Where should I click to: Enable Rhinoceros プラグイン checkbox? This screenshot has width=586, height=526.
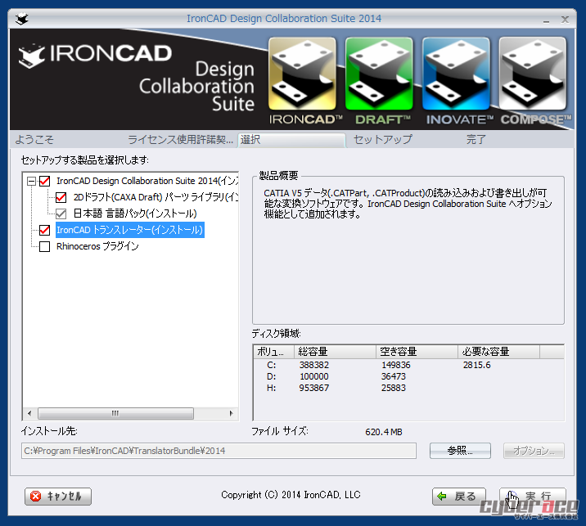(44, 246)
